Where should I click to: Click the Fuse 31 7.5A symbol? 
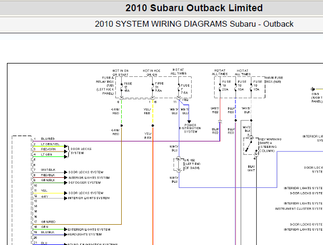153,87
